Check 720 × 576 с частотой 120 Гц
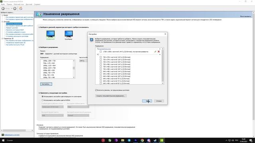 tap(101, 60)
